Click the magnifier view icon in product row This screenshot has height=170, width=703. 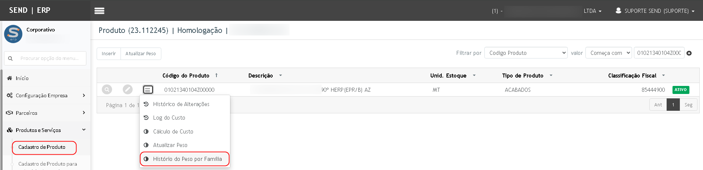pyautogui.click(x=107, y=89)
